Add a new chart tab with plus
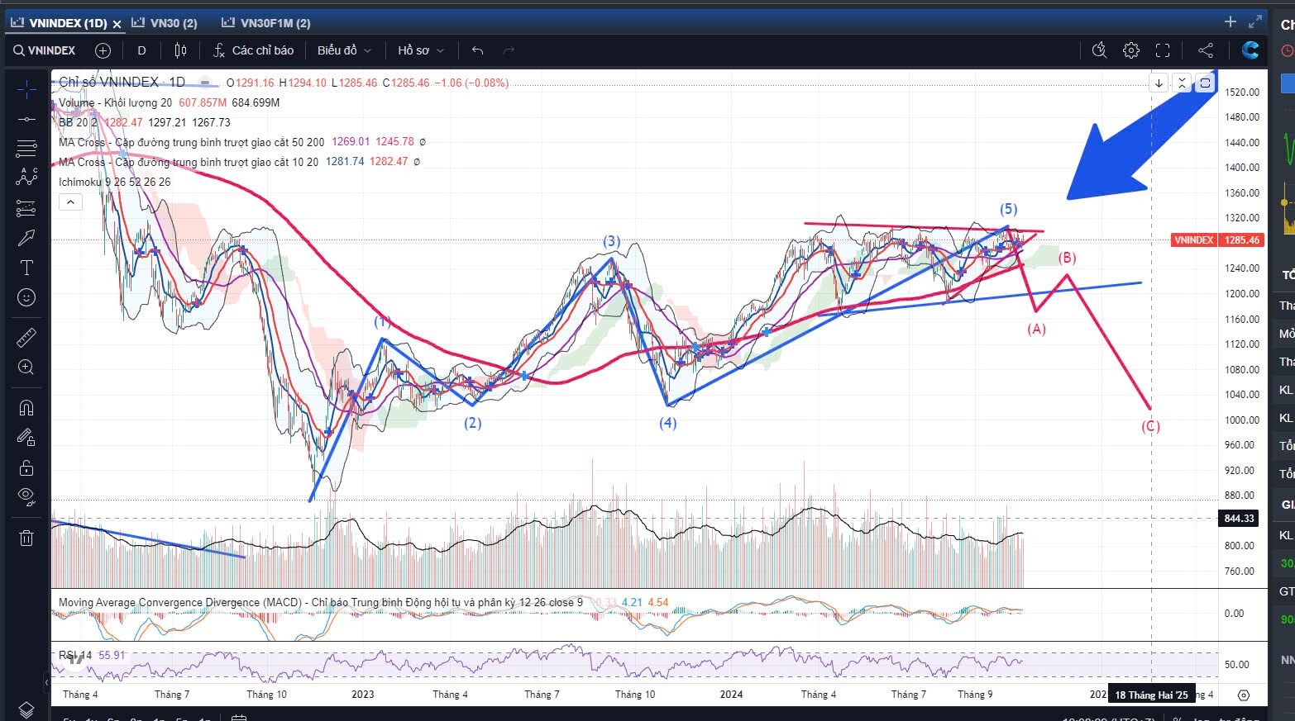The width and height of the screenshot is (1295, 721). (1230, 21)
